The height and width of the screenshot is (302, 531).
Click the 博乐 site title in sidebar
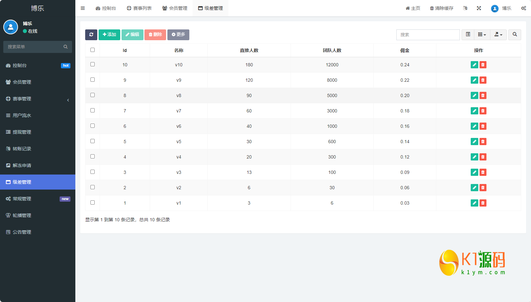pyautogui.click(x=38, y=8)
